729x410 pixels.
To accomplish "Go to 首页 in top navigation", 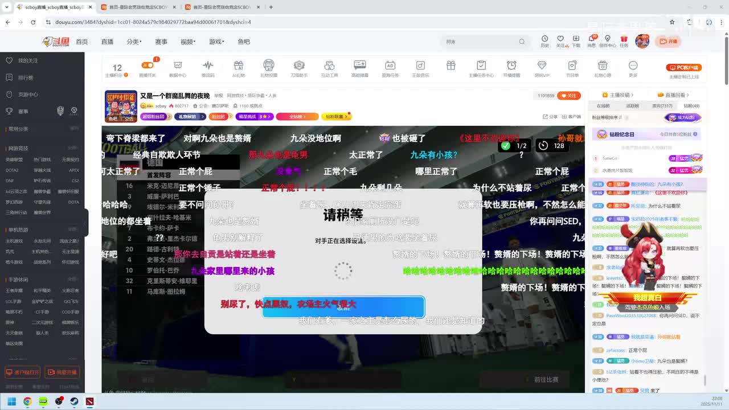I will point(82,42).
